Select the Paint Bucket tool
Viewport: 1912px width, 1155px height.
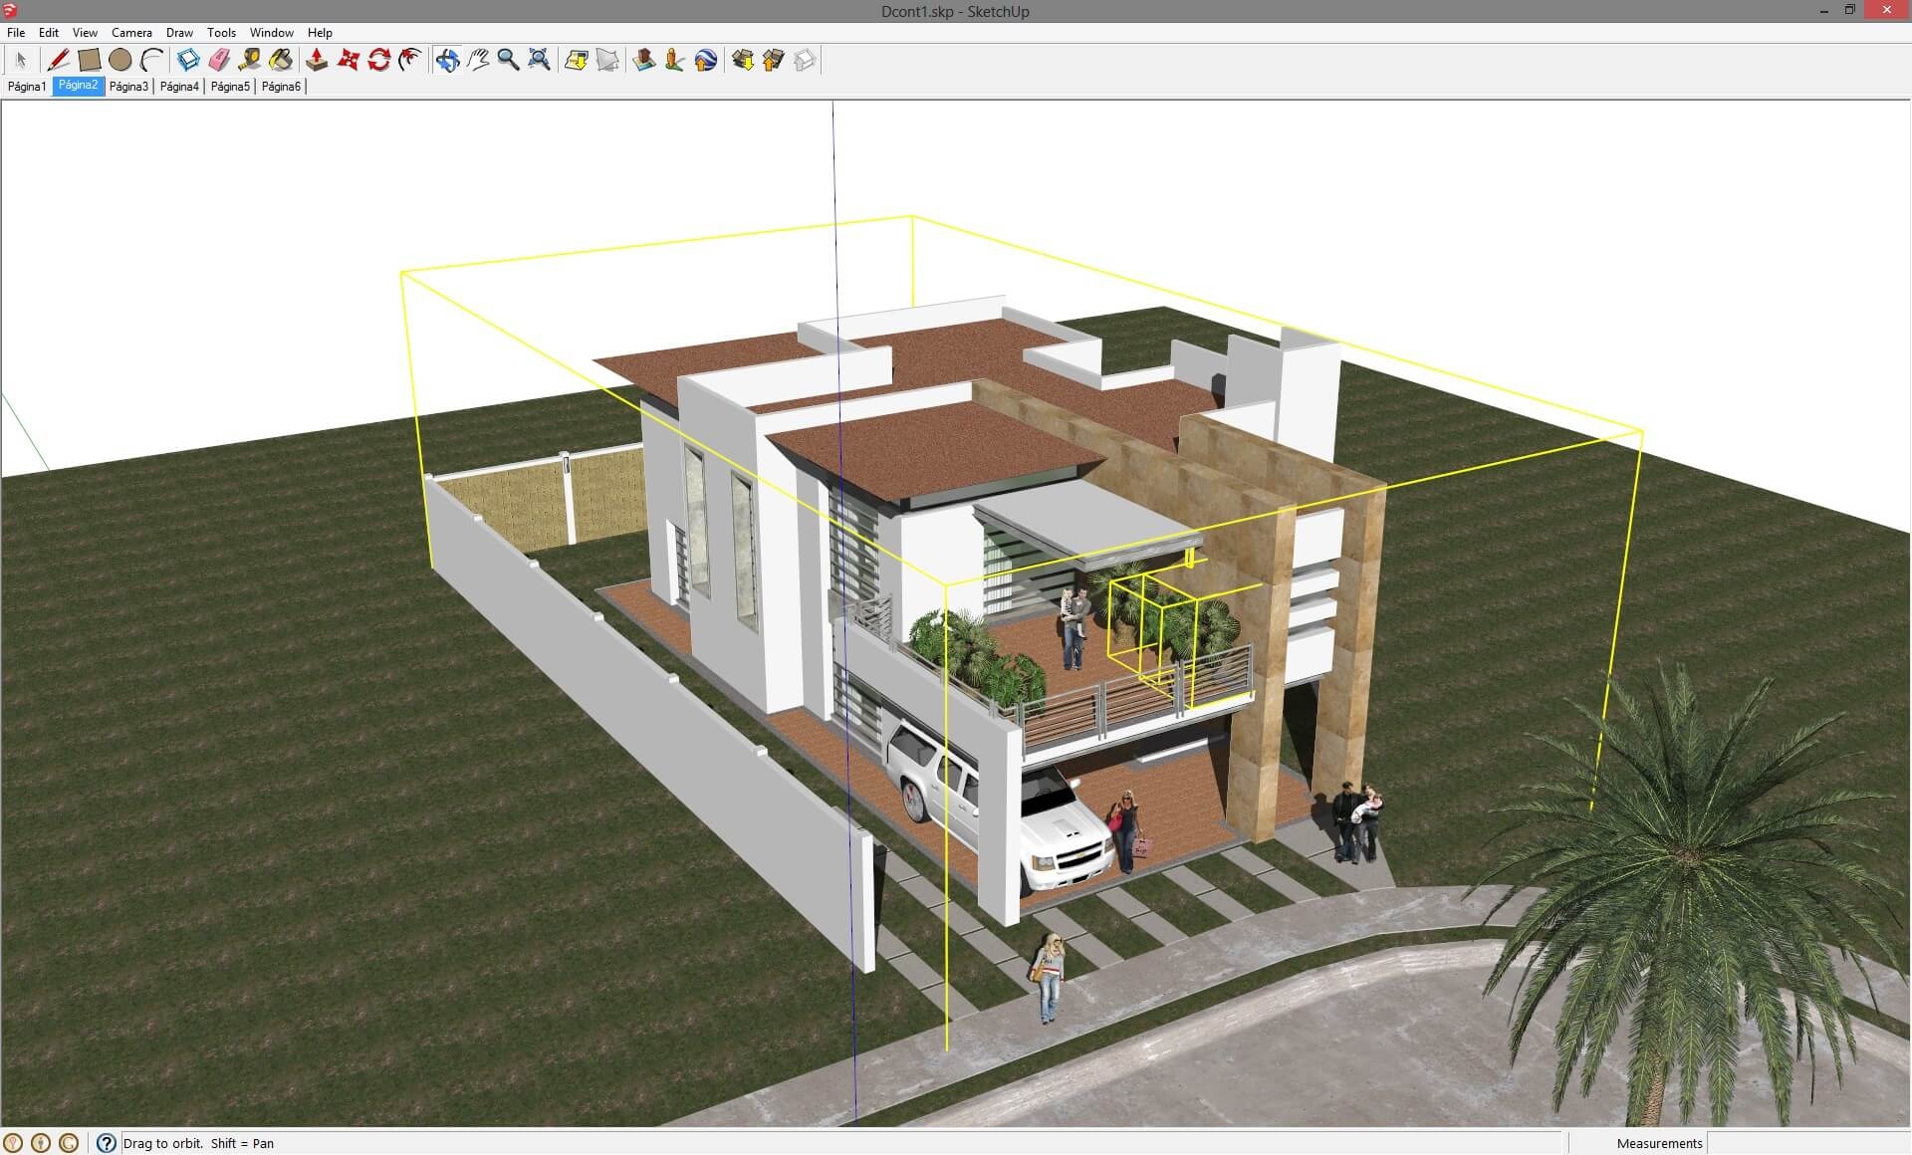(x=282, y=61)
